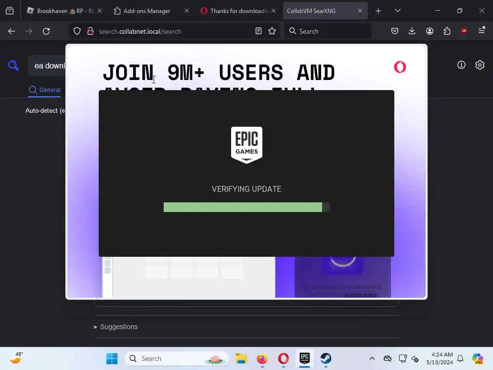Expand the Suggestions section
493x370 pixels.
point(116,327)
